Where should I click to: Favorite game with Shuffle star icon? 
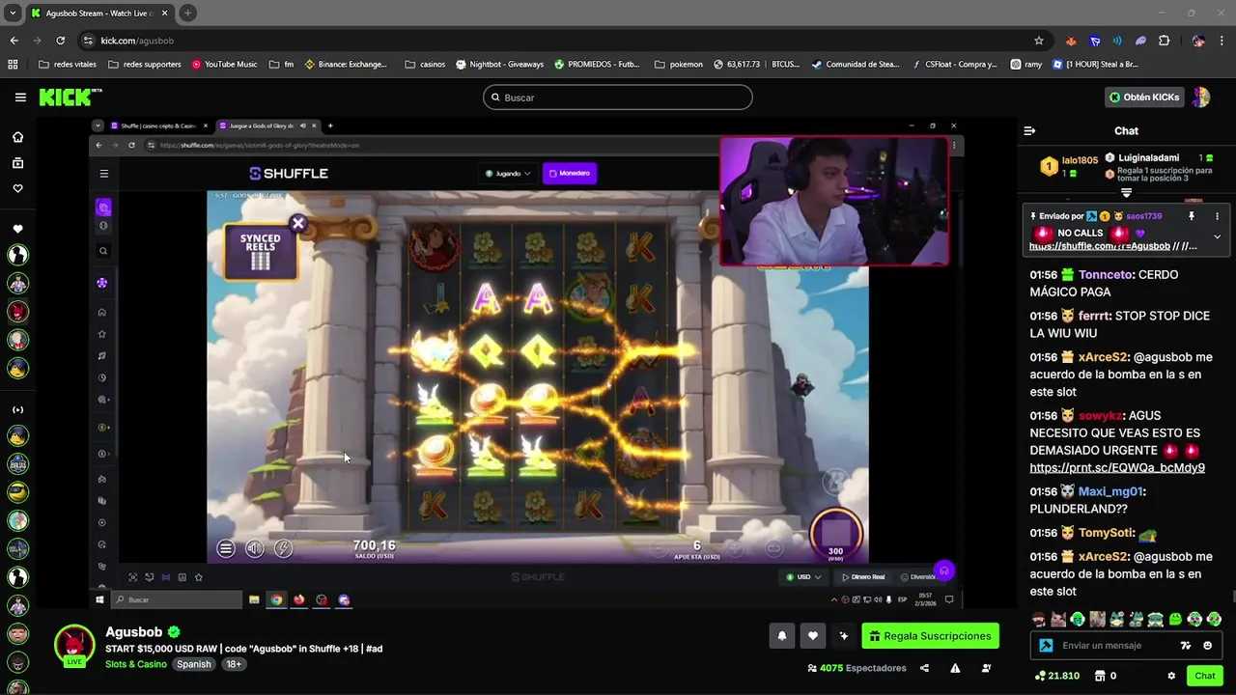click(198, 577)
